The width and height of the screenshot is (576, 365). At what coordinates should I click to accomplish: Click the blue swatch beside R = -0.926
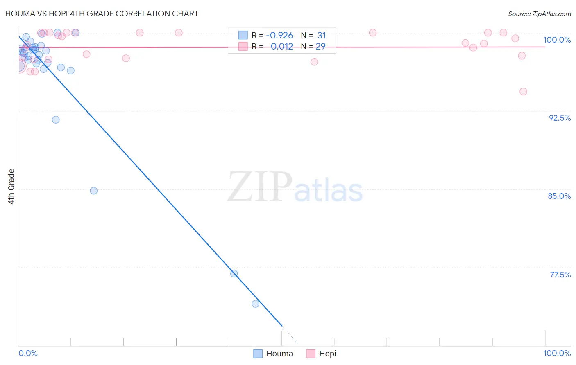point(243,35)
